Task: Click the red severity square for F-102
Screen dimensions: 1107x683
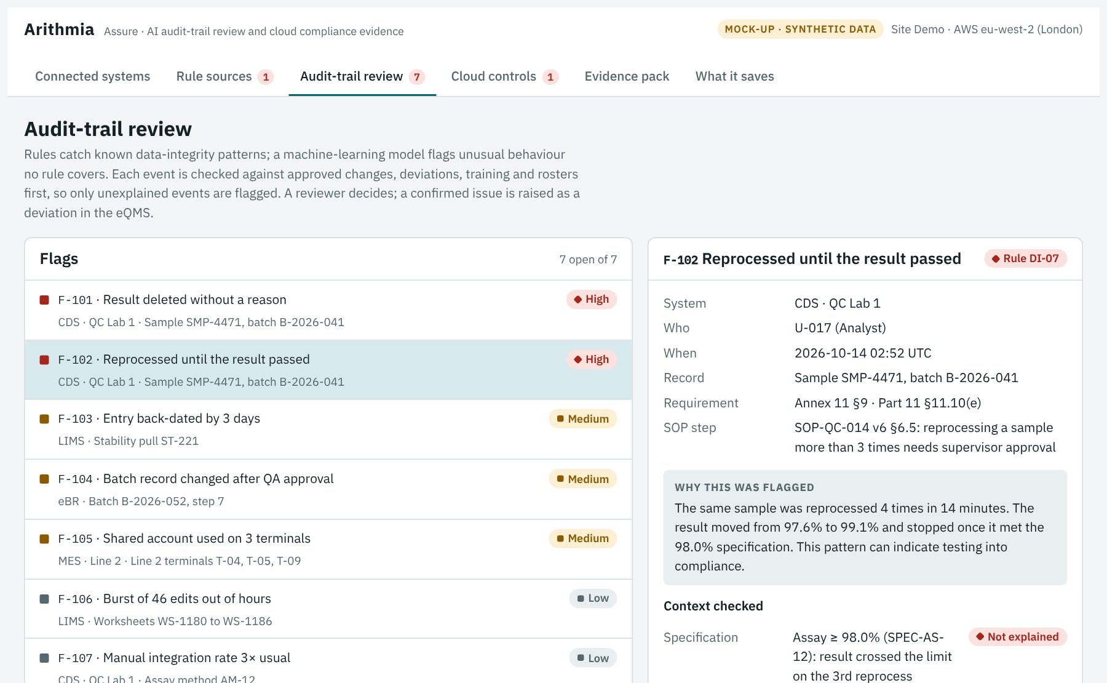Action: (44, 360)
